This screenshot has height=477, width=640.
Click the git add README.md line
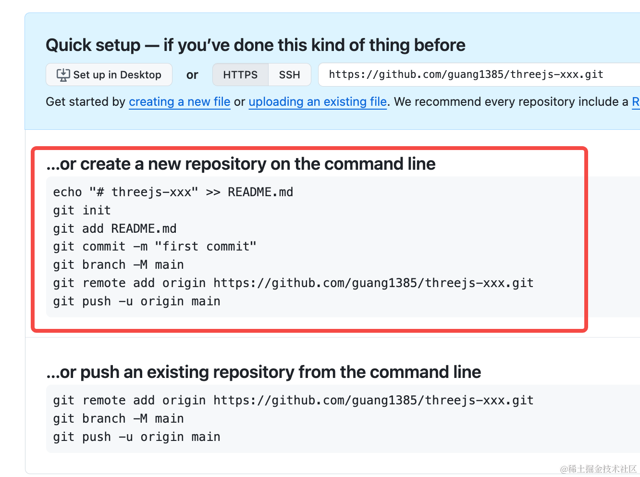pos(115,228)
